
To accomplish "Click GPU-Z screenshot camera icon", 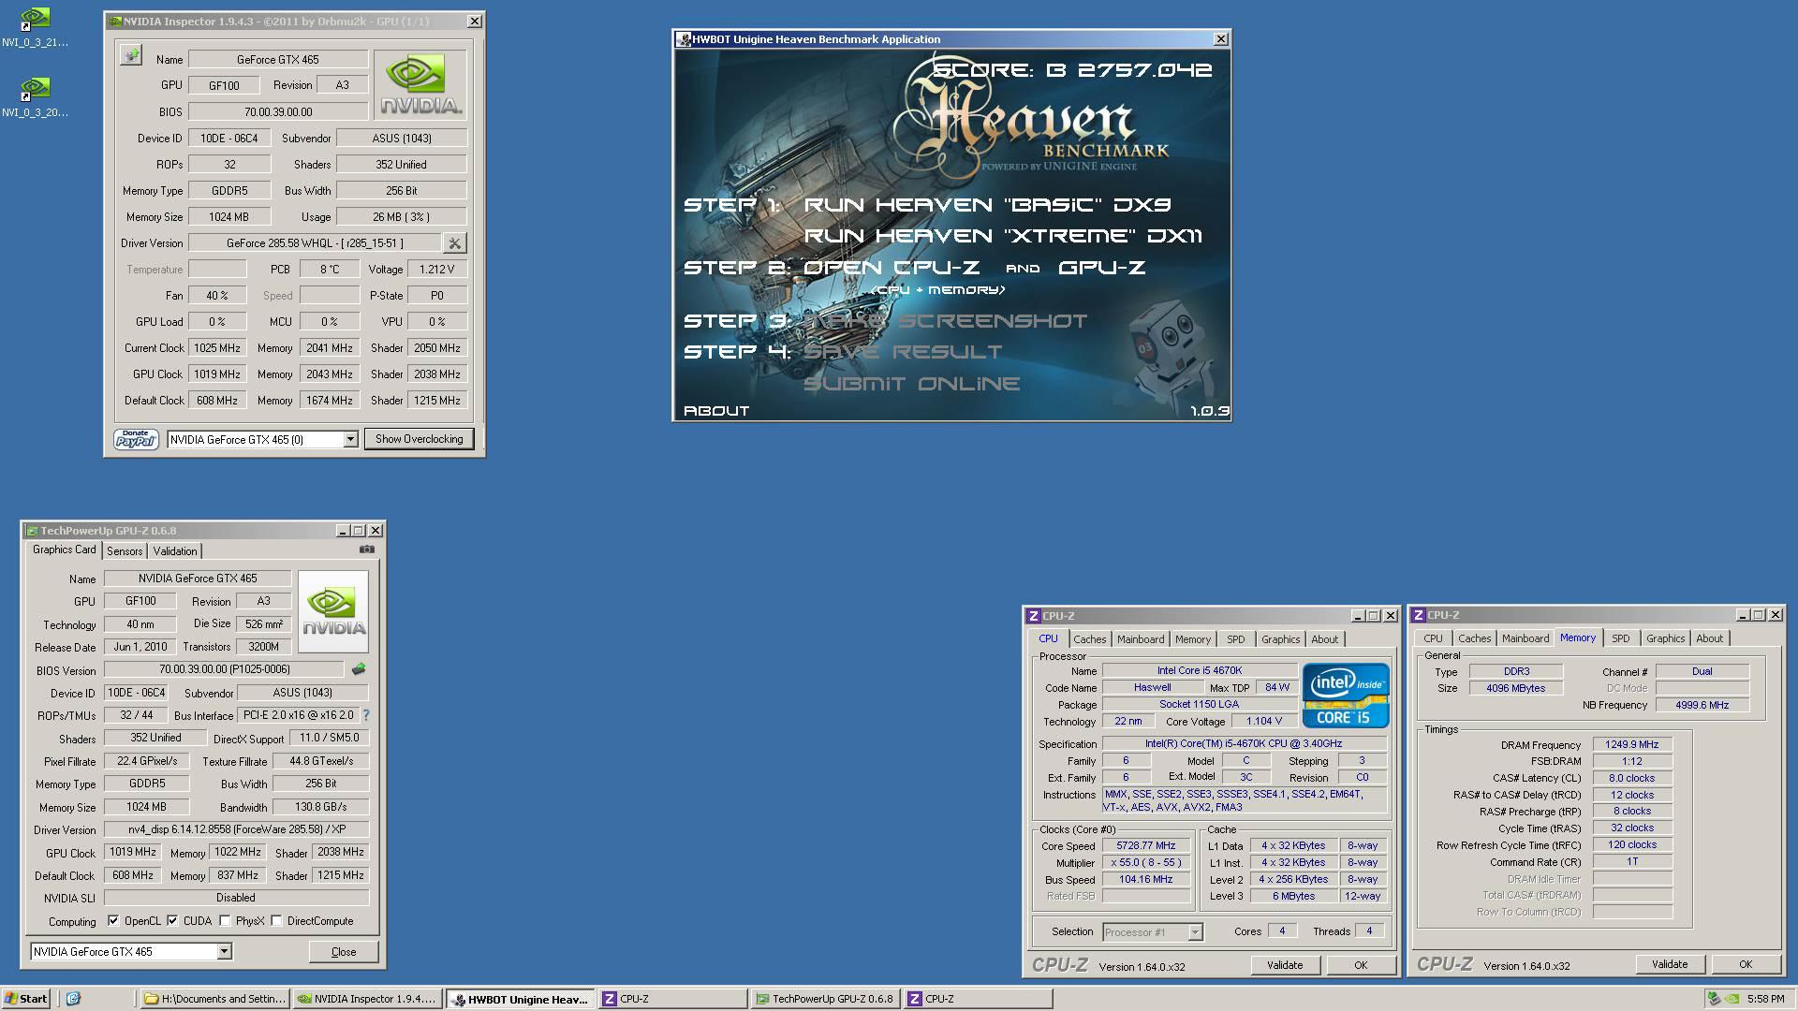I will (x=367, y=549).
